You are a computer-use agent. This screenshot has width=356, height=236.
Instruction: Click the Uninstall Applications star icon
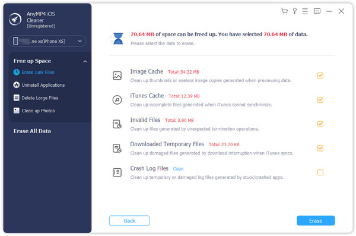point(17,85)
